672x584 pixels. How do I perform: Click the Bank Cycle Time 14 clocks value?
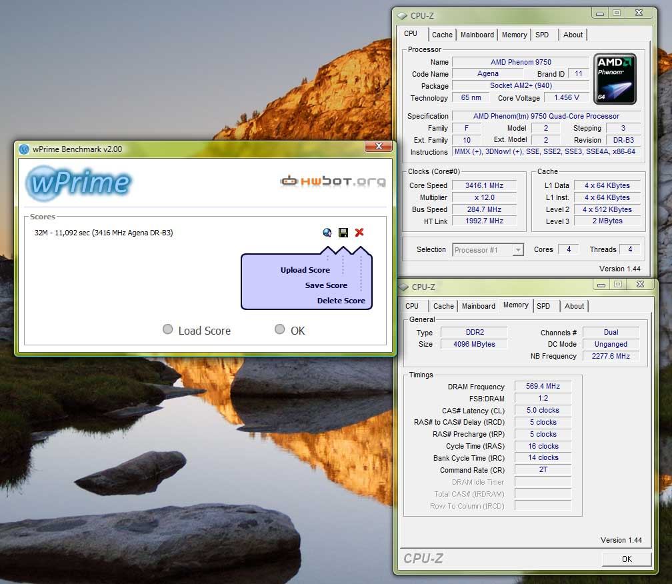(543, 457)
